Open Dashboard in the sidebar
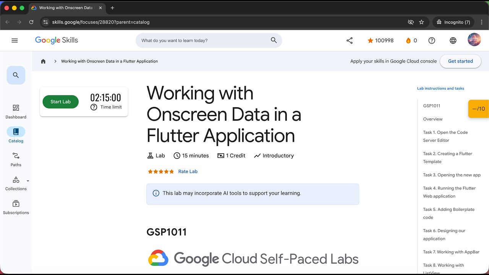The width and height of the screenshot is (489, 275). point(16,112)
